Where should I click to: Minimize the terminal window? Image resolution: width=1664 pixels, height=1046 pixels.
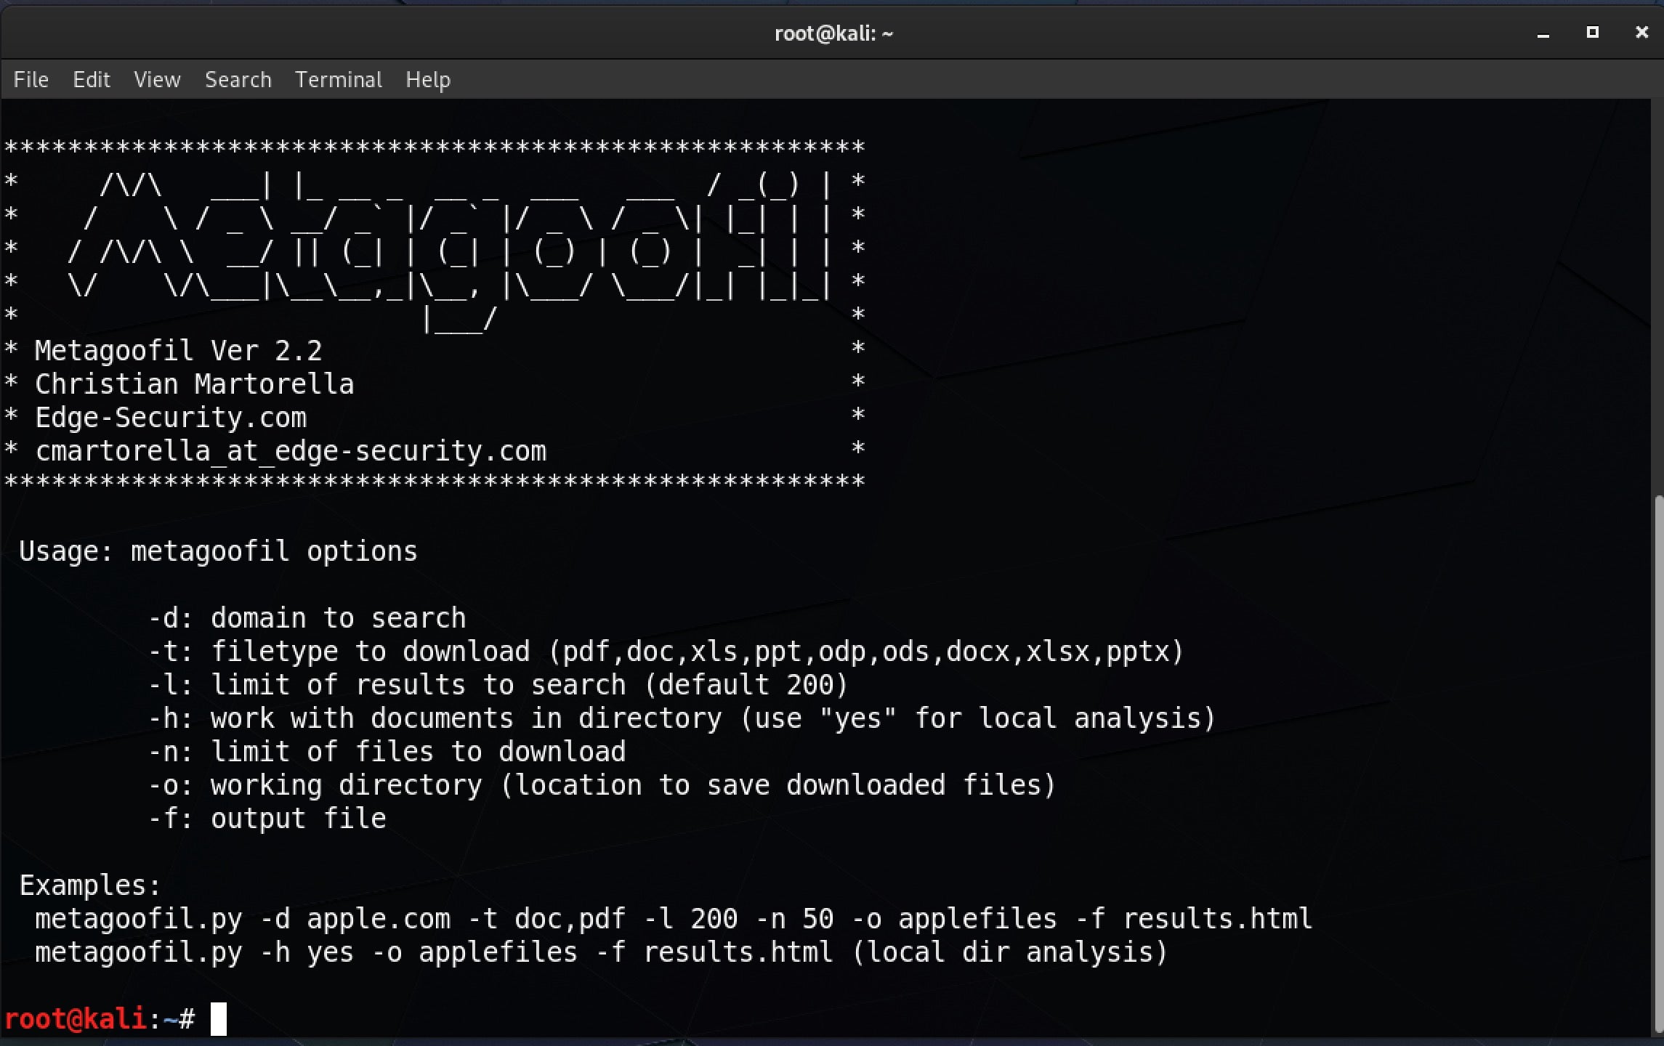[x=1543, y=33]
